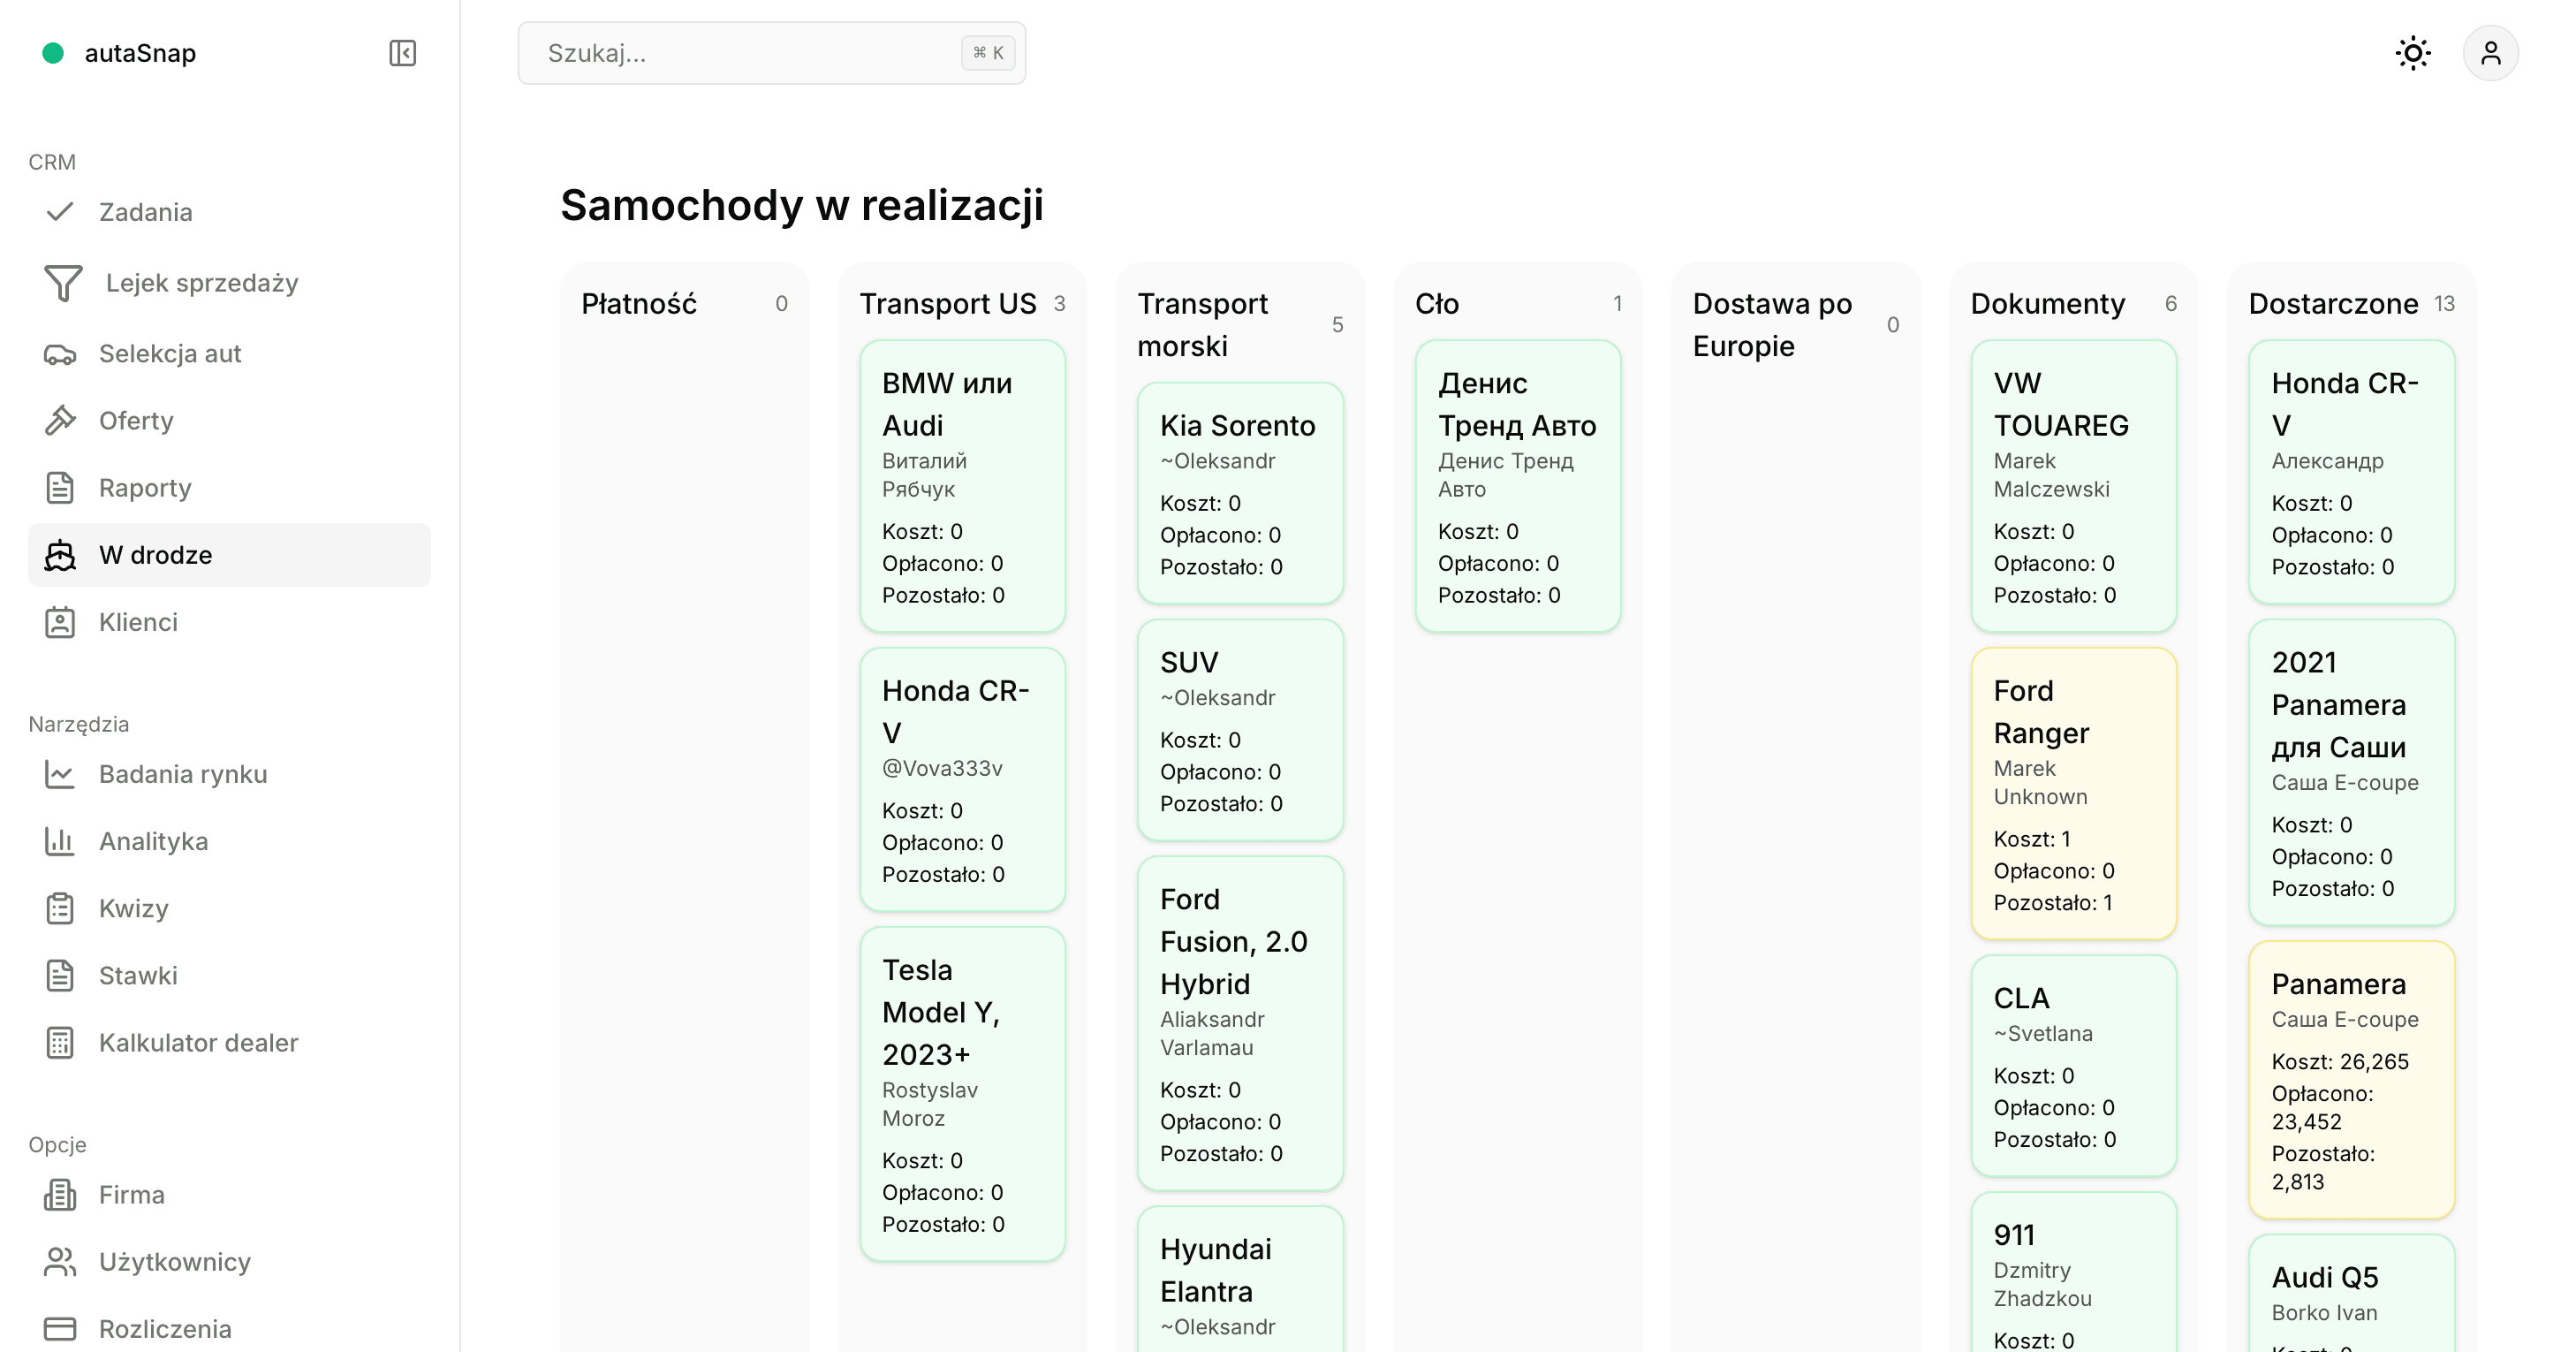Collapse the sidebar with the panel icon
Image resolution: width=2576 pixels, height=1352 pixels.
pos(402,53)
